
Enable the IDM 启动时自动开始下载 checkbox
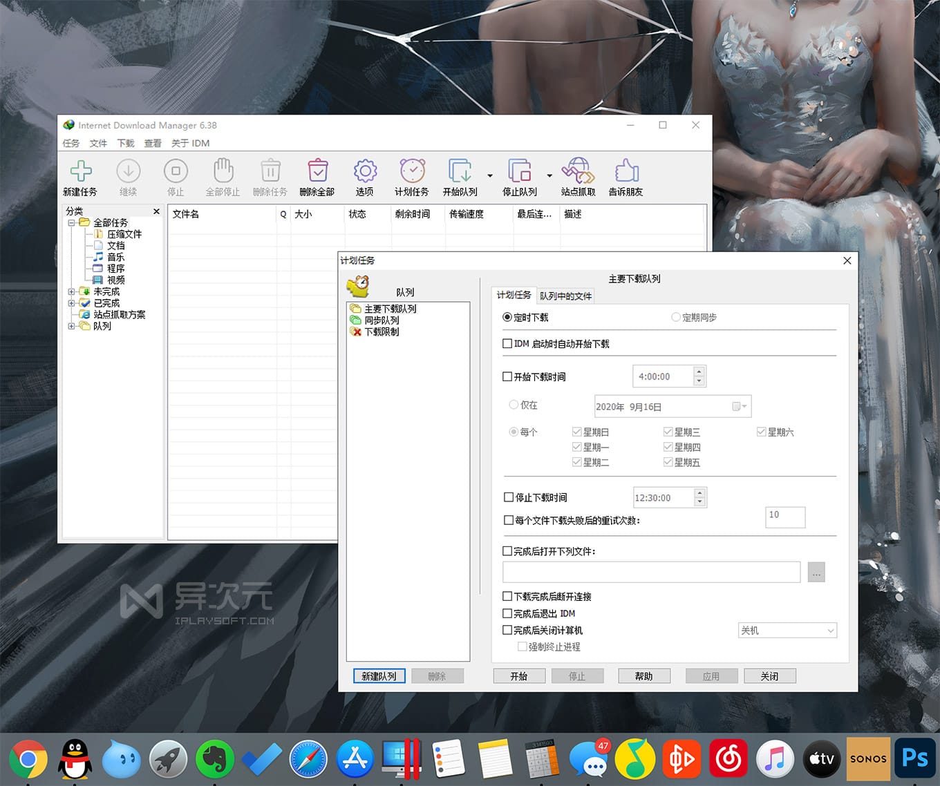(507, 343)
